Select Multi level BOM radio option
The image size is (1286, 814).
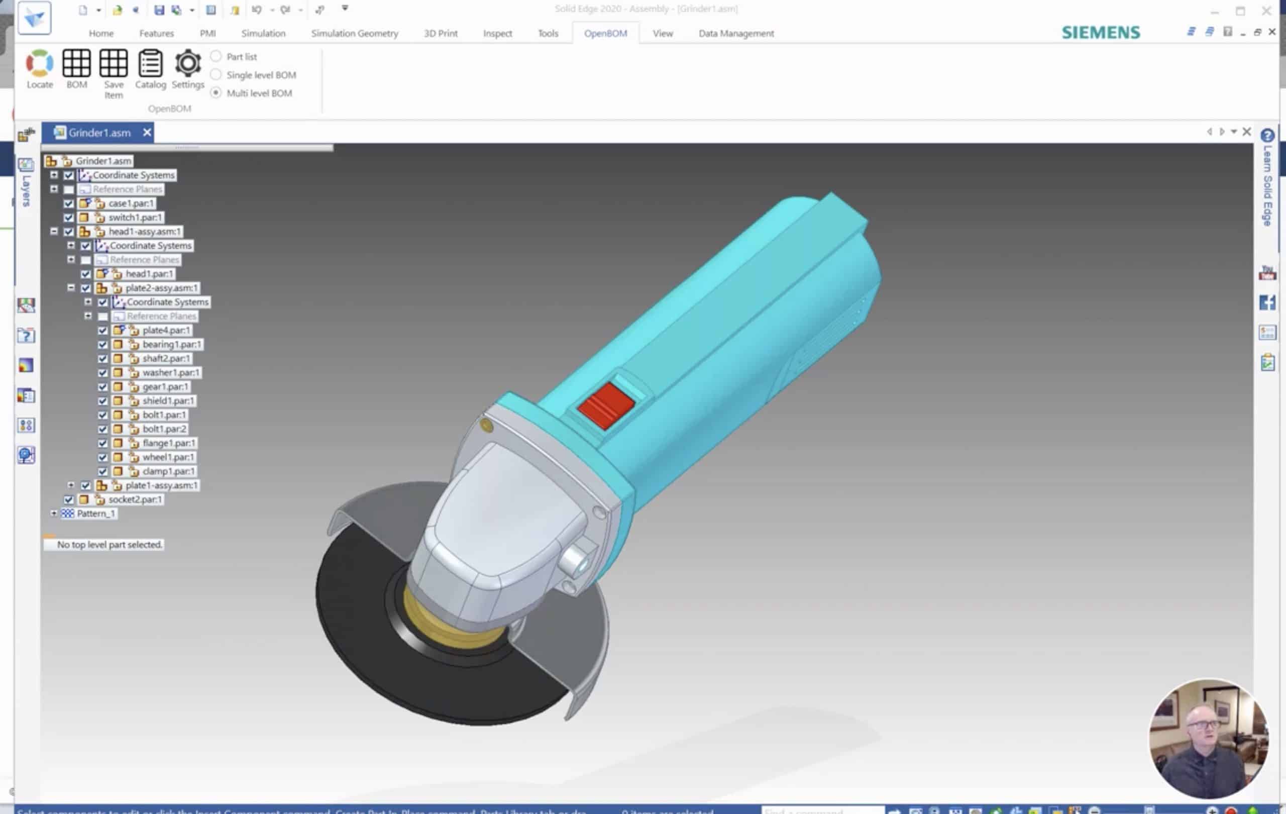tap(216, 93)
